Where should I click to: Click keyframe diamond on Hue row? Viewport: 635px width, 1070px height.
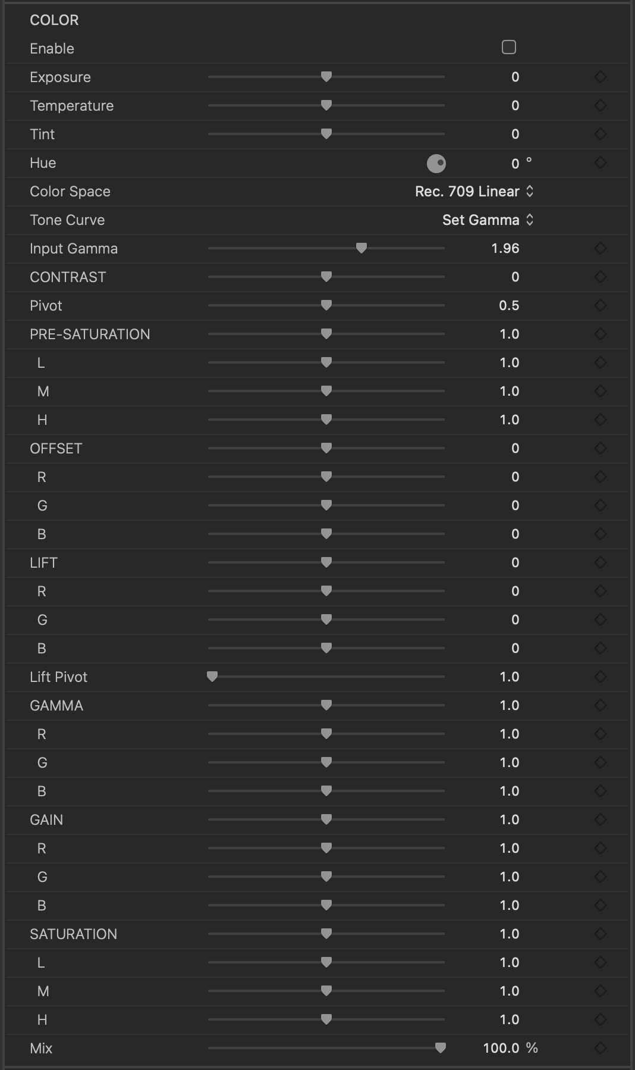[601, 162]
